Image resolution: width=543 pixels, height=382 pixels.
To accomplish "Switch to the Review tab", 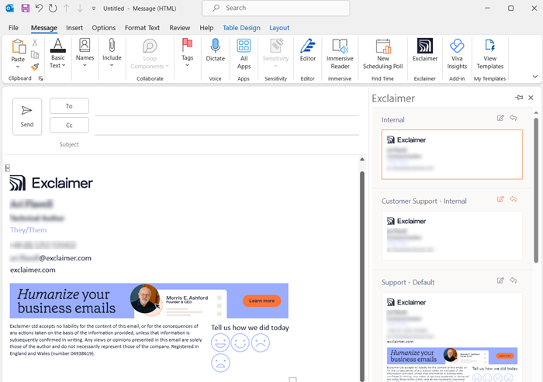I will point(179,28).
